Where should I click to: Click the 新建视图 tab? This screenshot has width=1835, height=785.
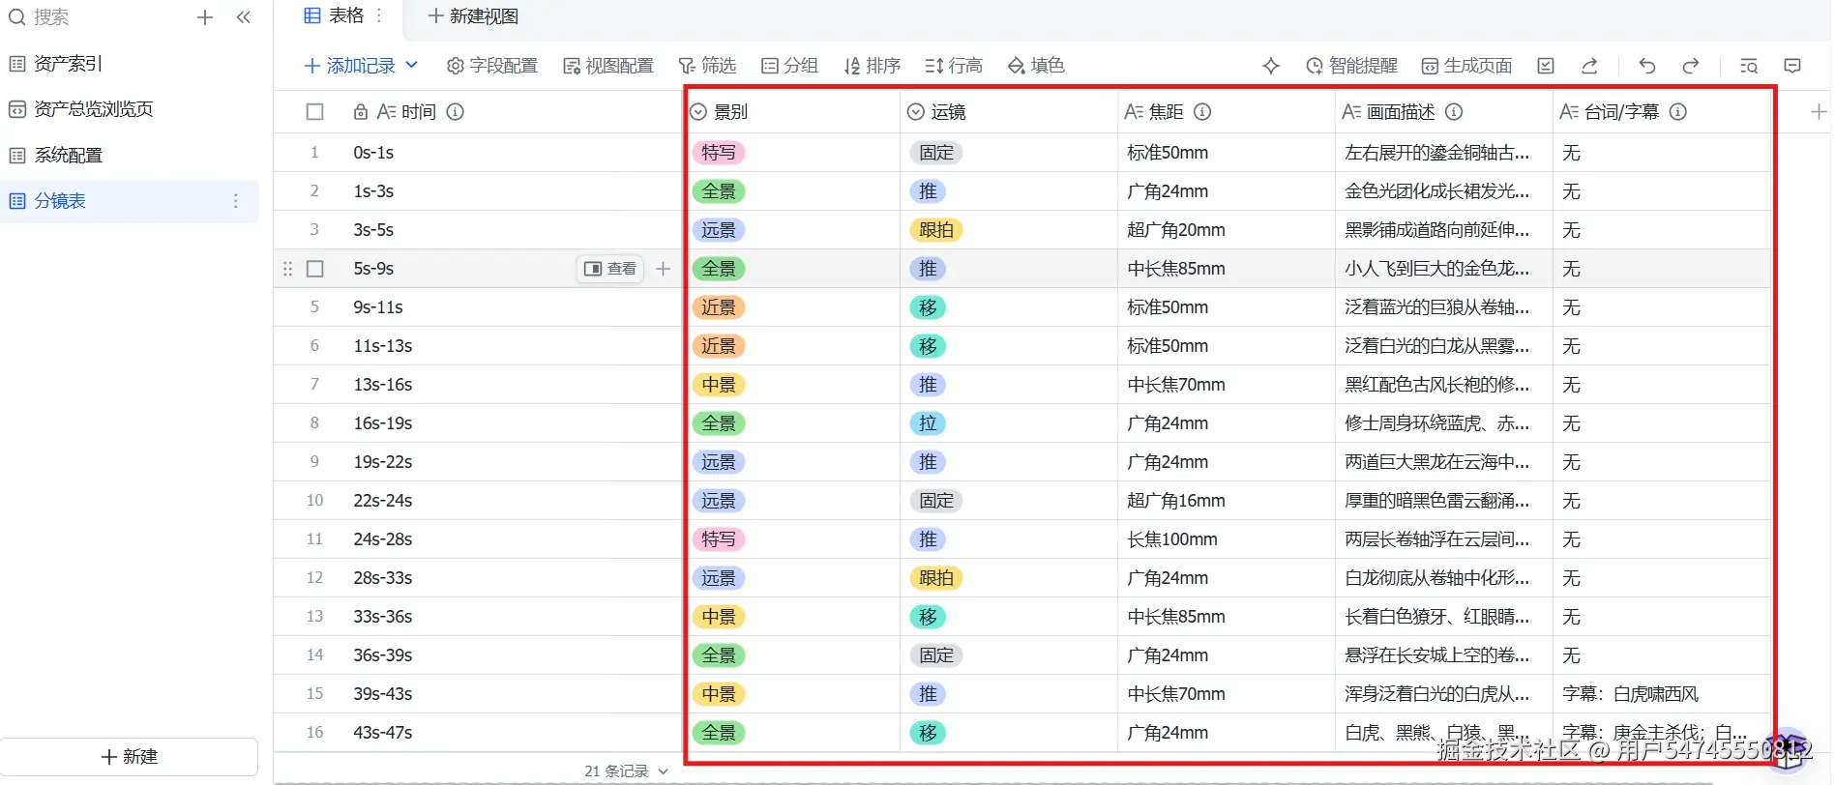[x=473, y=16]
